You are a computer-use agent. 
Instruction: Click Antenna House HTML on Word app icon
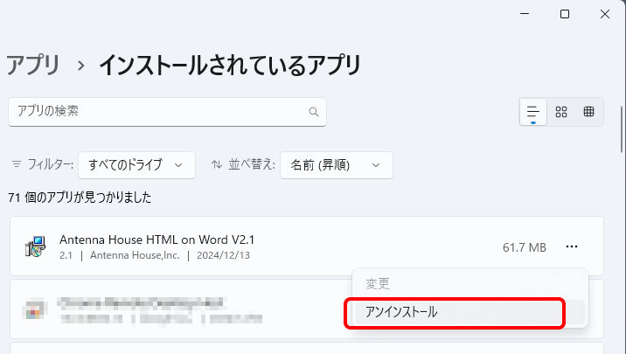35,246
